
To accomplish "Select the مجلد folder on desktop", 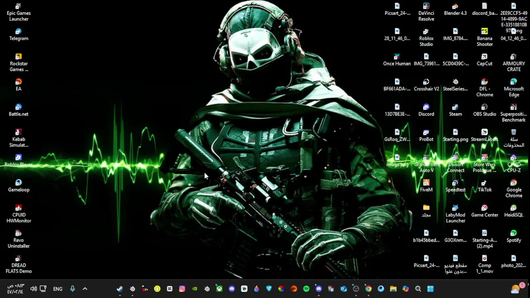I will pyautogui.click(x=426, y=211).
